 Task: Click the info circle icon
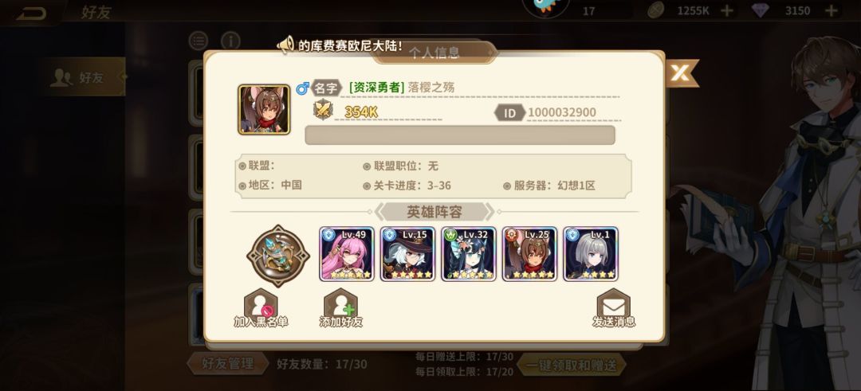coord(230,41)
